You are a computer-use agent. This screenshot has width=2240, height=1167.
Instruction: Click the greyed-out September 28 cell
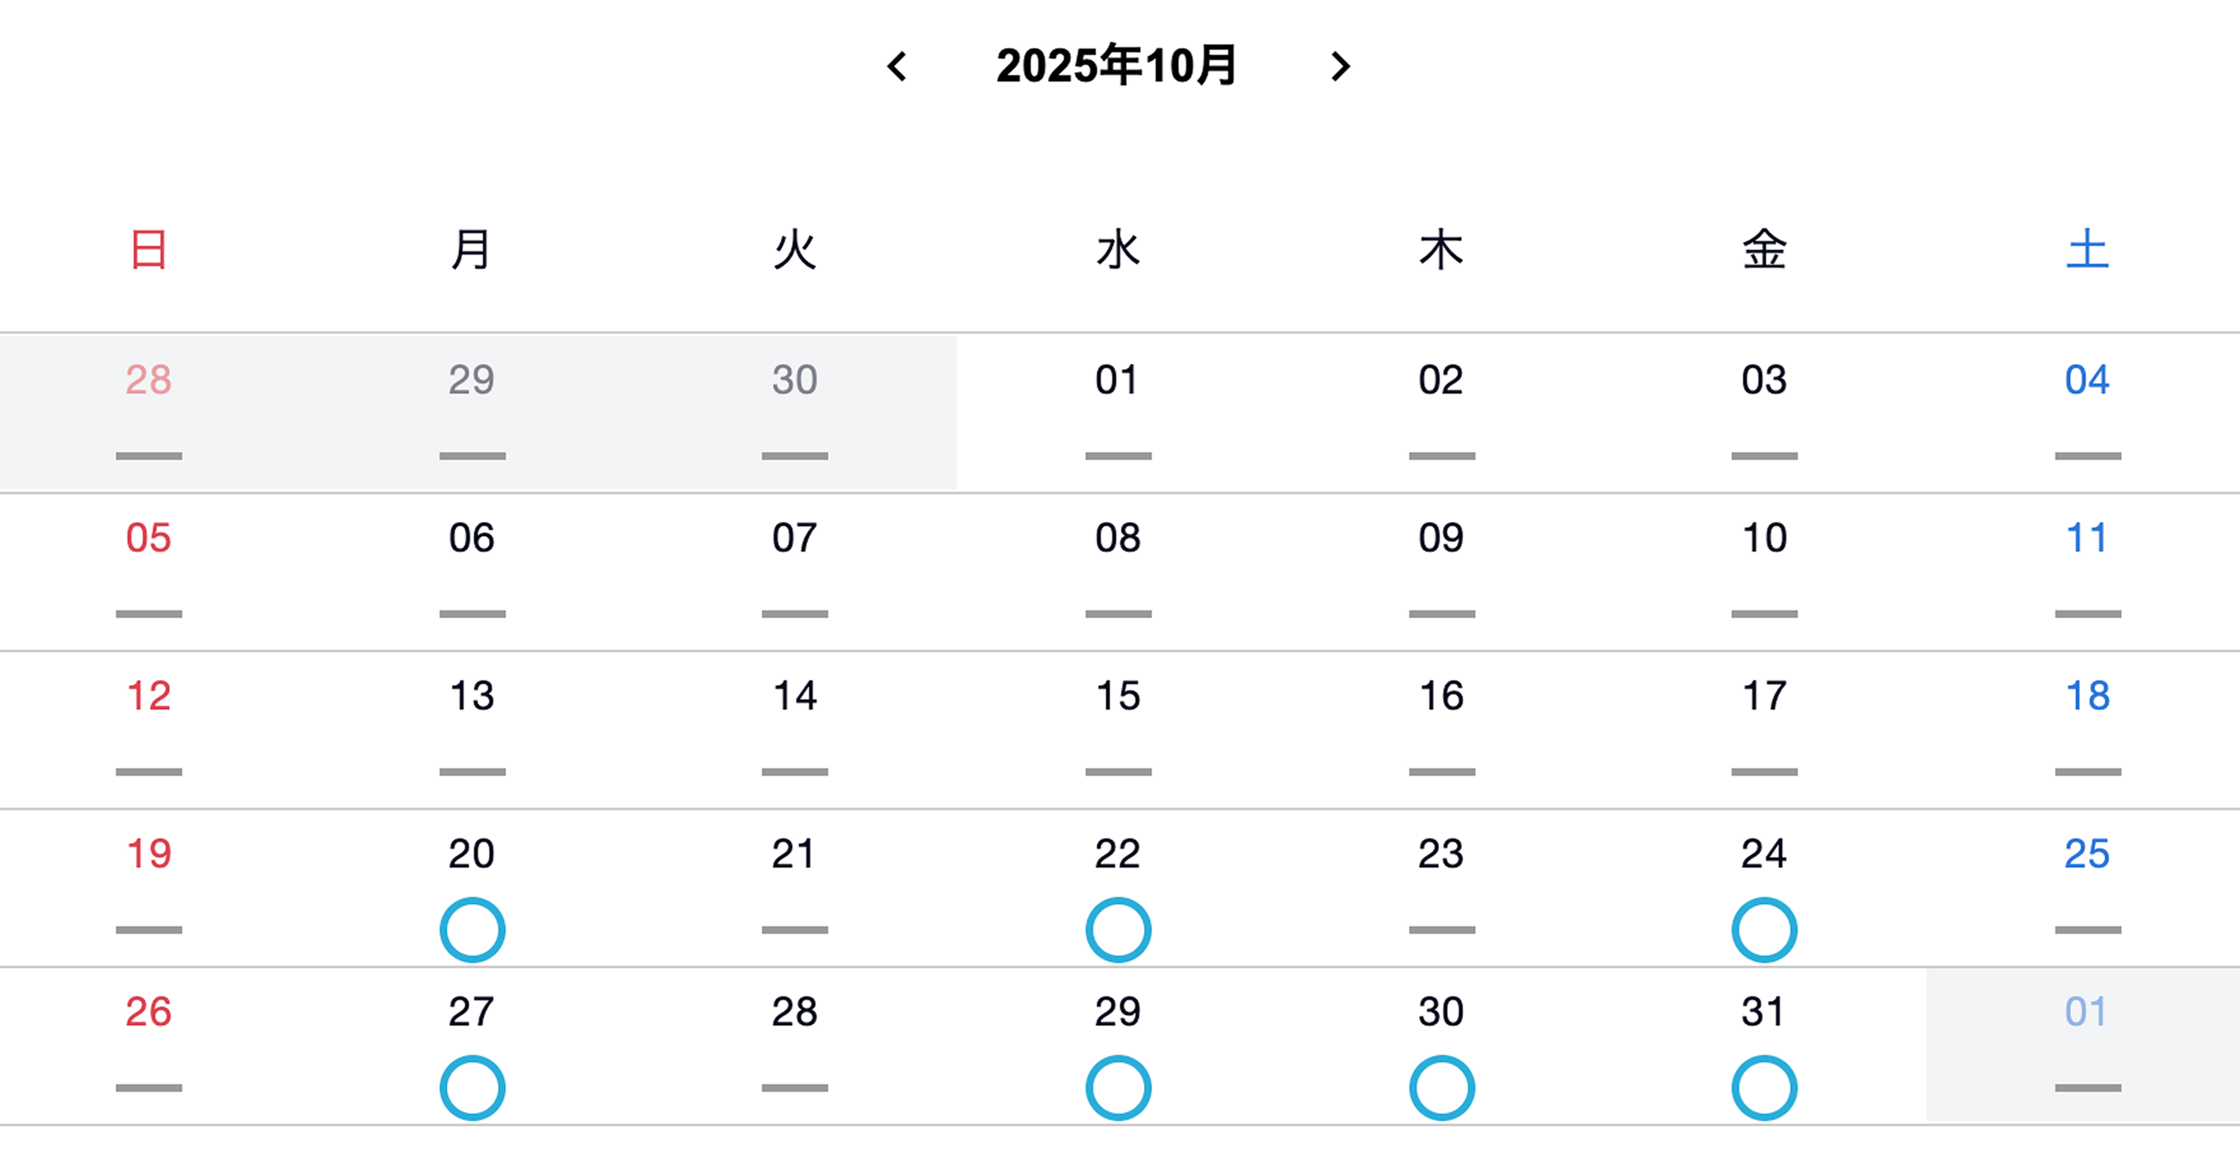148,410
